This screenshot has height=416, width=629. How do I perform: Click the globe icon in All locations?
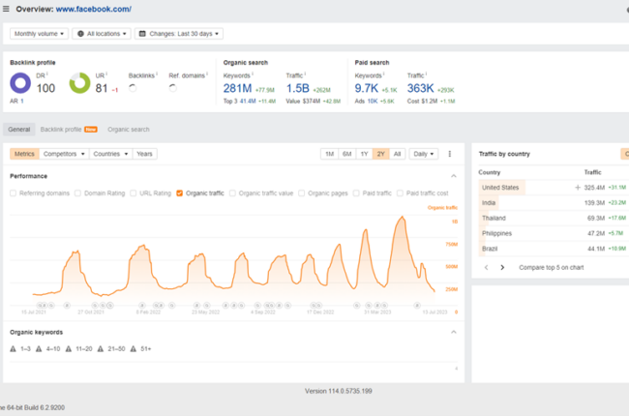pos(80,34)
